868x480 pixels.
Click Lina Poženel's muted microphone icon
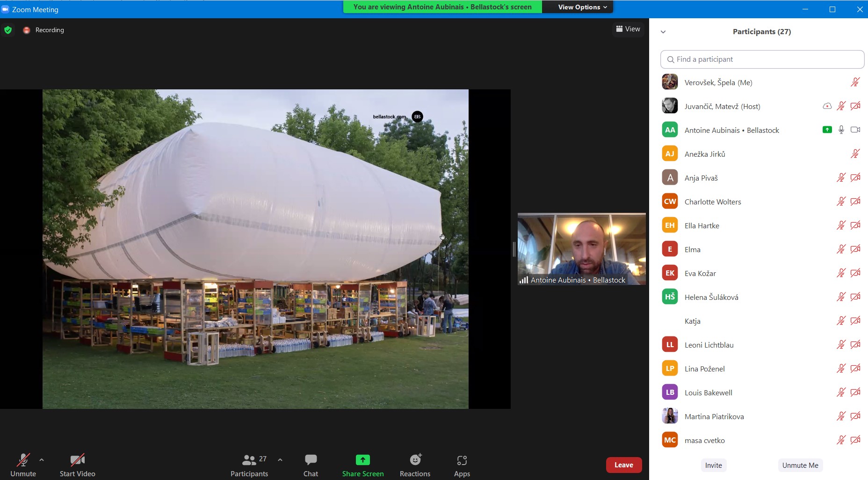[841, 368]
